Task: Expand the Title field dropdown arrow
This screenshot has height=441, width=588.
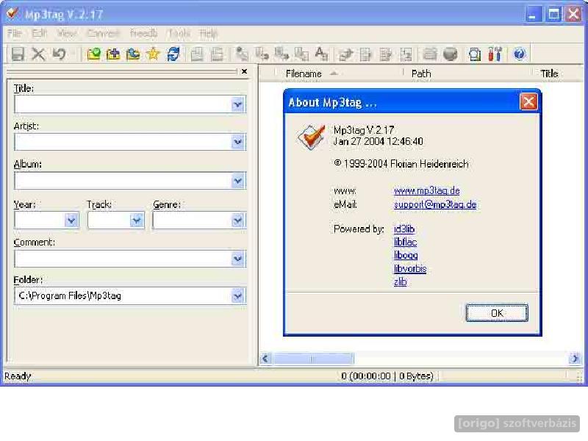Action: click(x=237, y=104)
